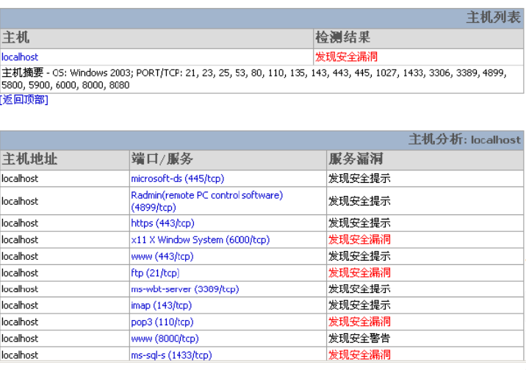Screen dimensions: 526x370
Task: Click 发现安全漏洞 in the pop3 row
Action: [359, 322]
